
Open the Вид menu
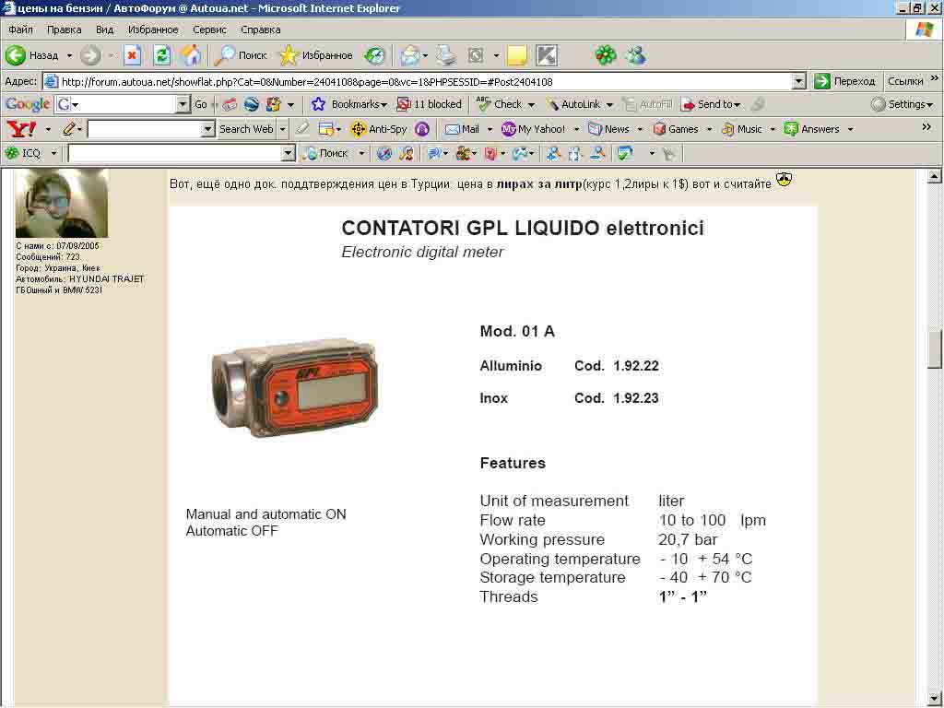coord(105,29)
